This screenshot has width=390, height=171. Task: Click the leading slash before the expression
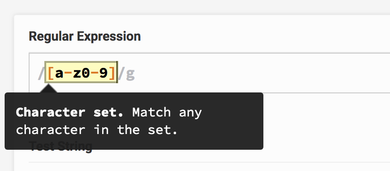pyautogui.click(x=41, y=73)
